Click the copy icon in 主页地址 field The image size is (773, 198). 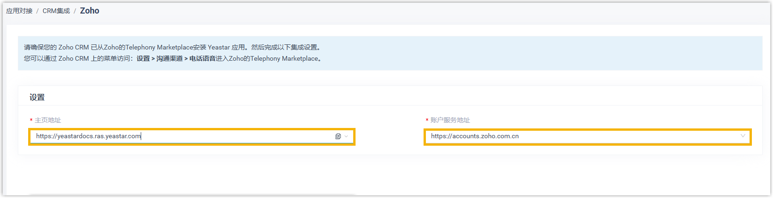point(338,136)
